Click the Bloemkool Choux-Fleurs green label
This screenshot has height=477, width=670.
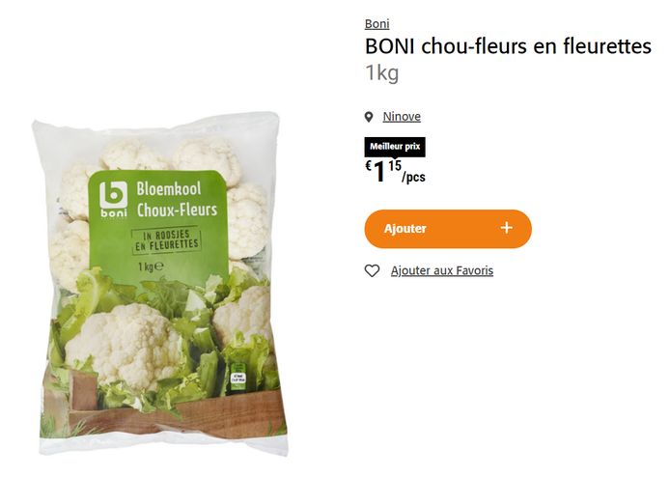pyautogui.click(x=158, y=226)
